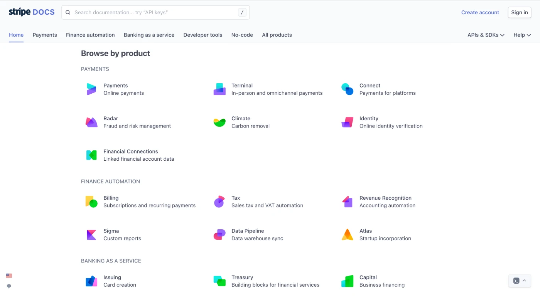The height and width of the screenshot is (296, 540).
Task: Click the Financial Connections icon
Action: point(91,155)
